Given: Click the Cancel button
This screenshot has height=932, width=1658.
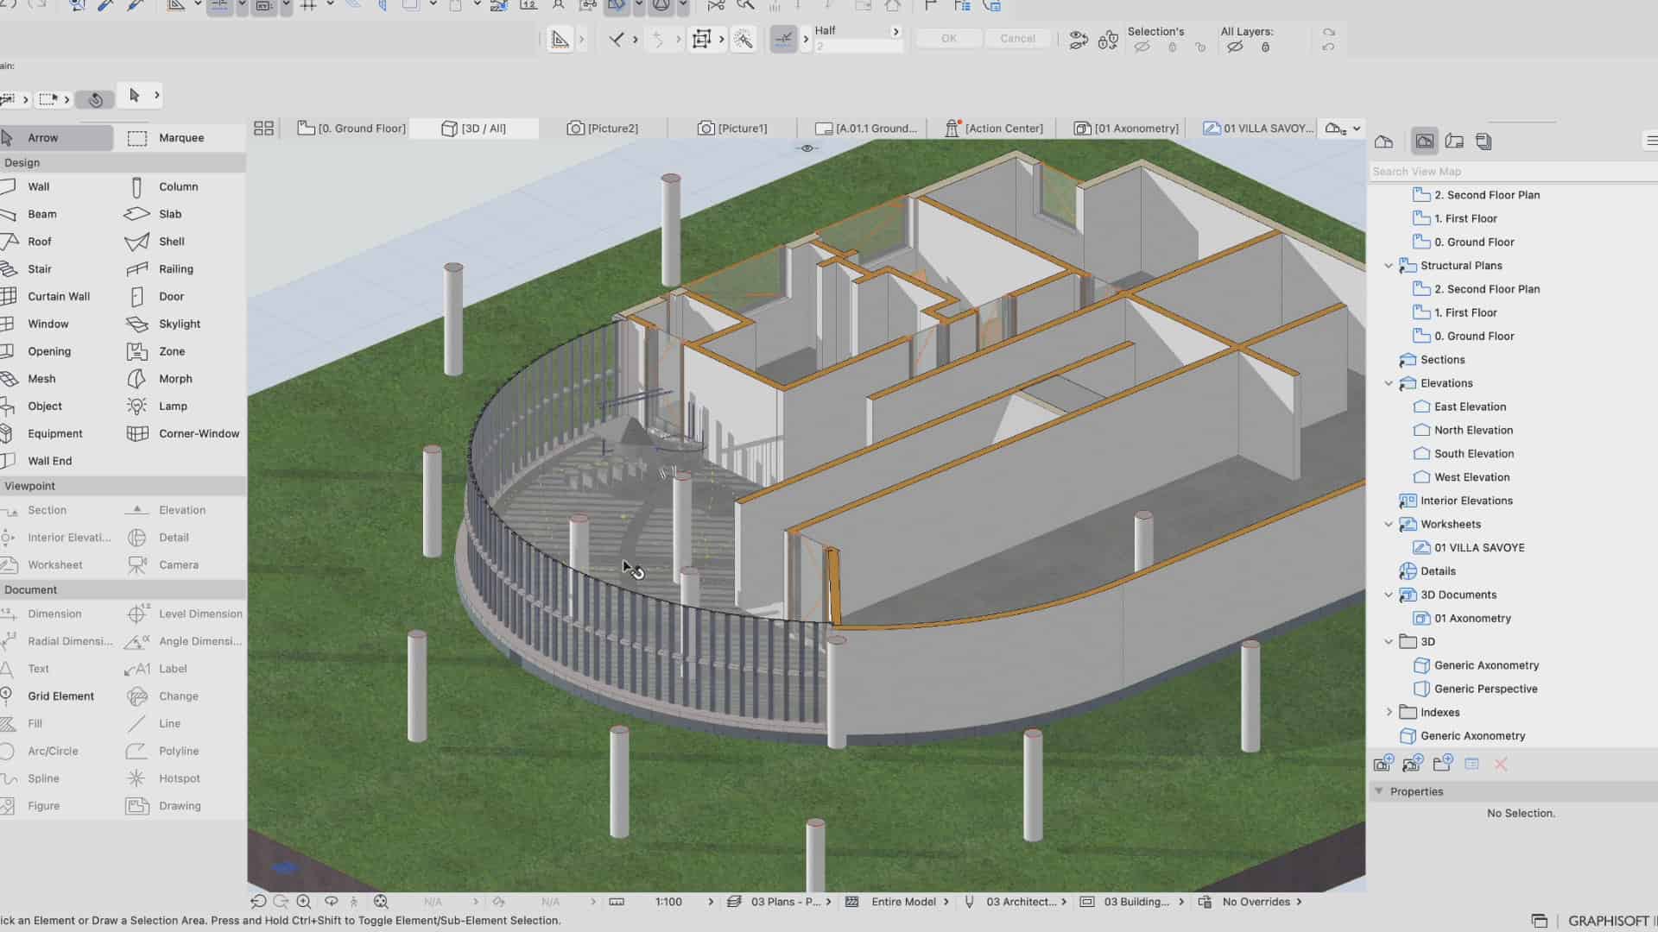Looking at the screenshot, I should click(x=1017, y=38).
